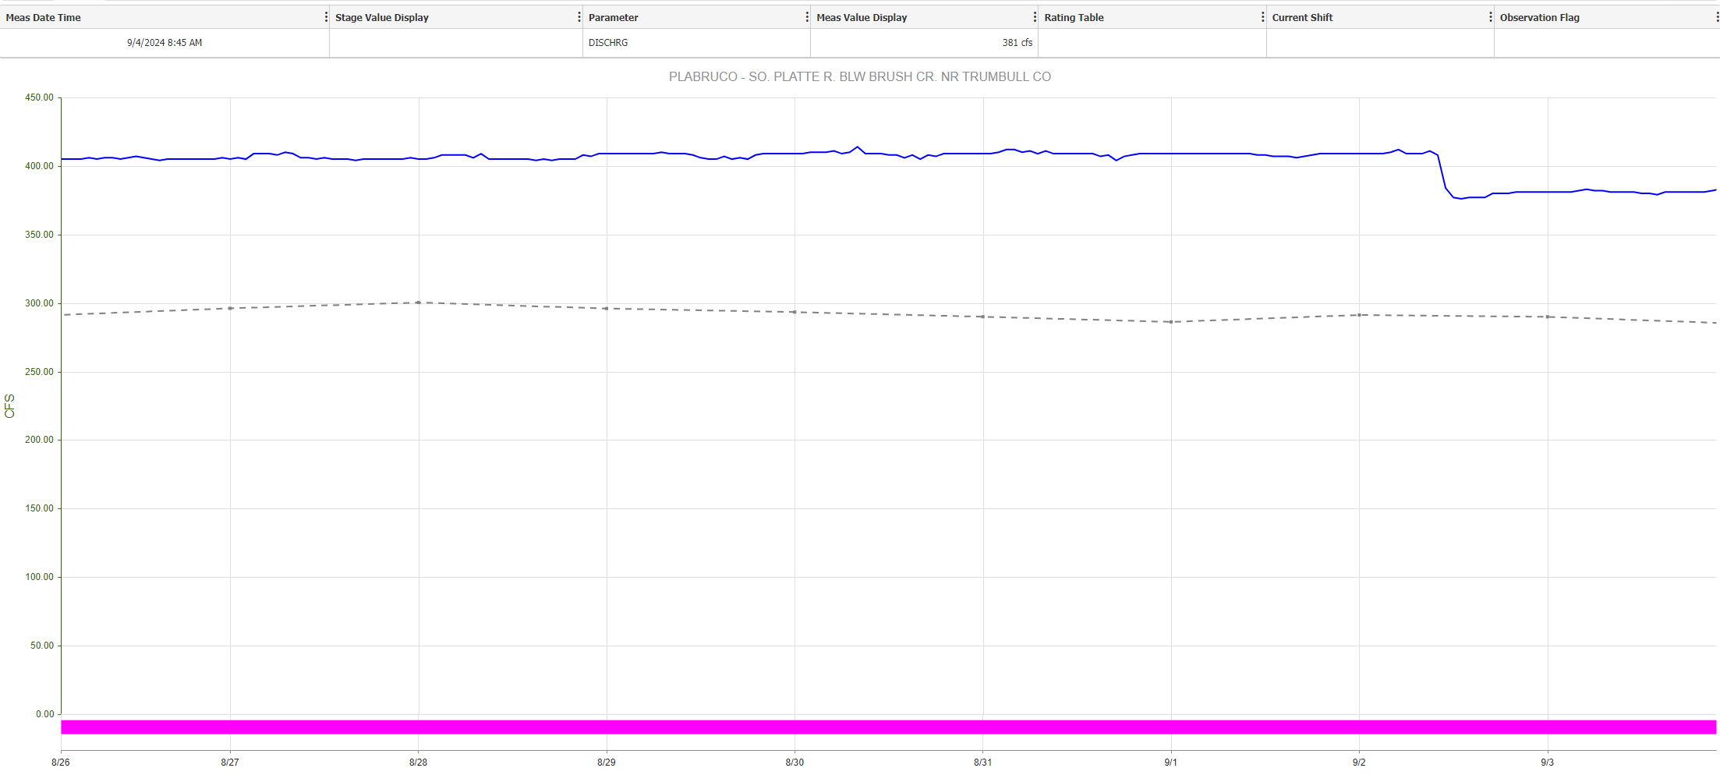Open Meas Date Time column menu
1720x775 pixels.
click(326, 17)
